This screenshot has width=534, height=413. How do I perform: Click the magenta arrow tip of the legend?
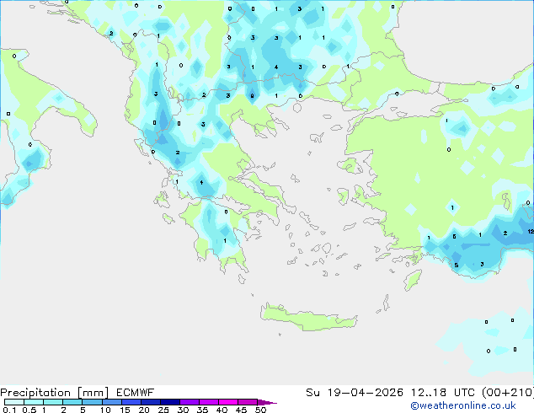point(271,403)
